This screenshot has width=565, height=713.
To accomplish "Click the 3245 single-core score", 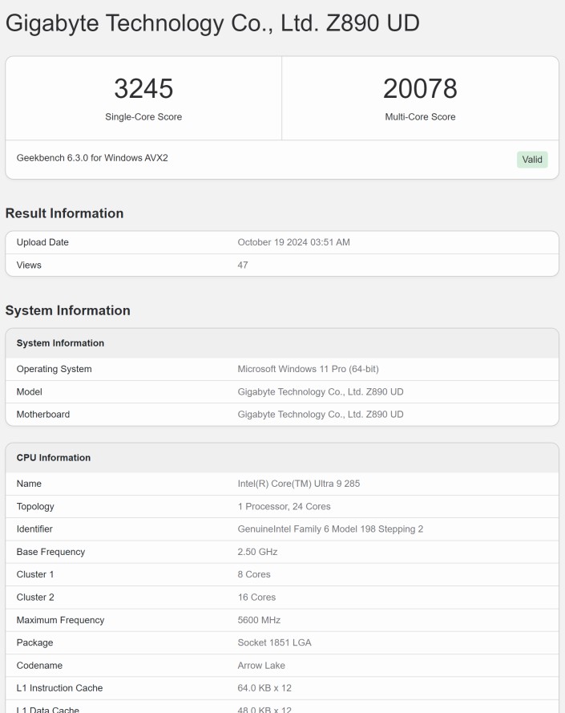I will [143, 88].
